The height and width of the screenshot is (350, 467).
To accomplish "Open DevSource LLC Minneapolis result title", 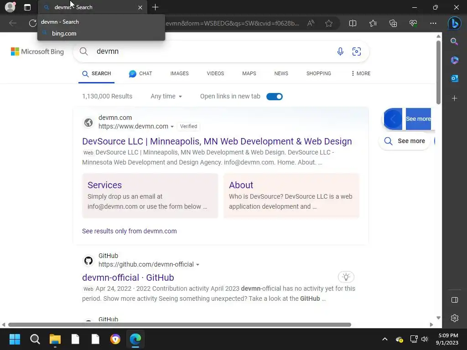I will click(x=217, y=141).
